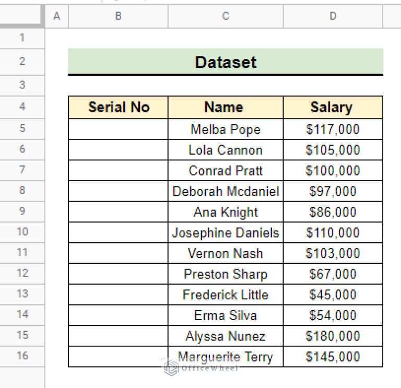The image size is (401, 388).
Task: Click the $45,000 salary cell
Action: [x=333, y=295]
